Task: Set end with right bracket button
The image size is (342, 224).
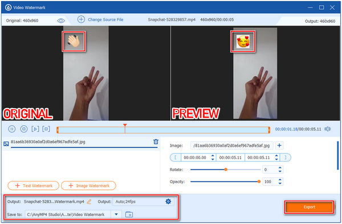Action: [x=286, y=157]
